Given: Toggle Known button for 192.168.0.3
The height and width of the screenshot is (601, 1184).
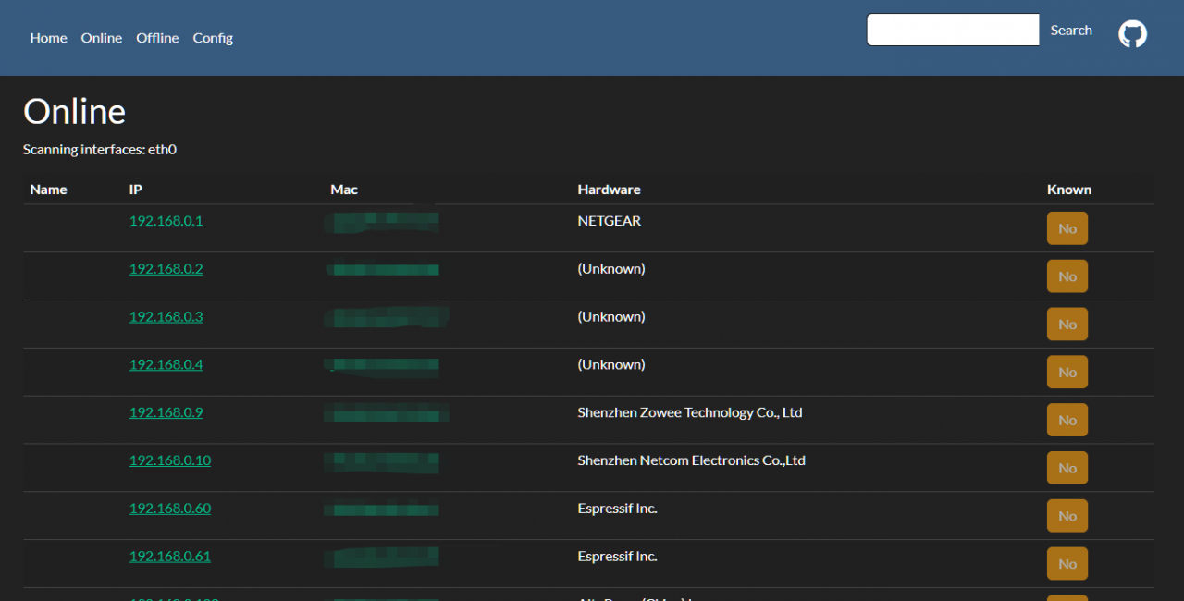Looking at the screenshot, I should click(x=1067, y=325).
